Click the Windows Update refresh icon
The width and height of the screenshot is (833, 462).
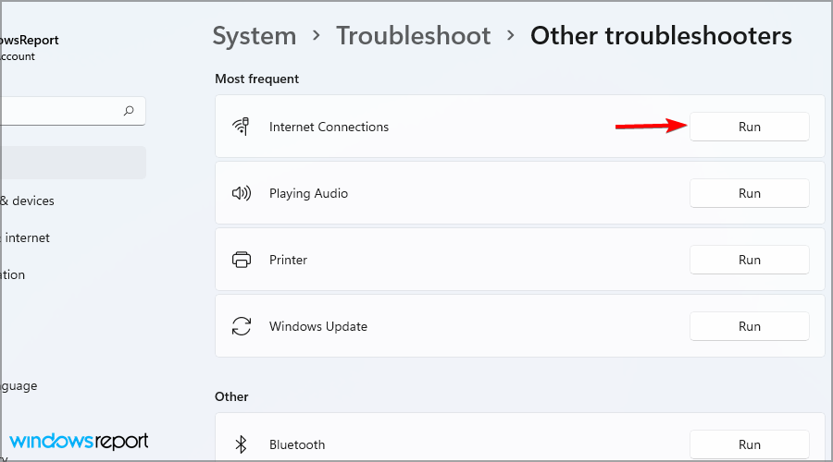242,326
